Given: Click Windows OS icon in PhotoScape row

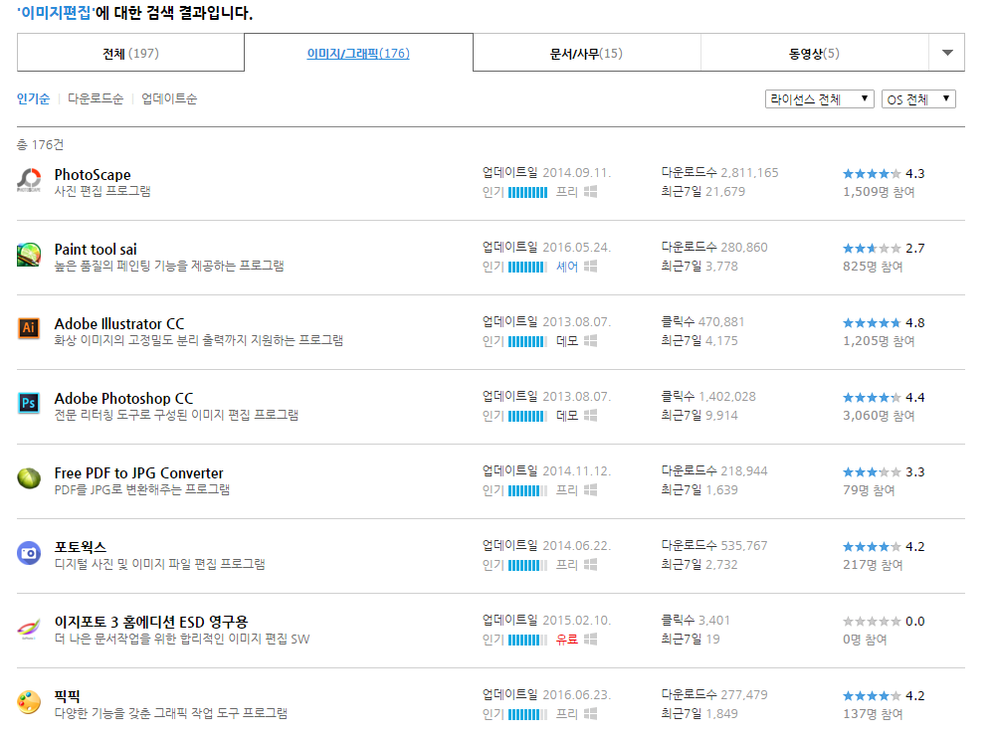Looking at the screenshot, I should pyautogui.click(x=590, y=192).
